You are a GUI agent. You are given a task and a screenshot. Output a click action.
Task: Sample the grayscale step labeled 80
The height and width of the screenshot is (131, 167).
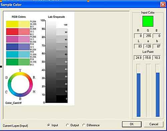[62, 39]
